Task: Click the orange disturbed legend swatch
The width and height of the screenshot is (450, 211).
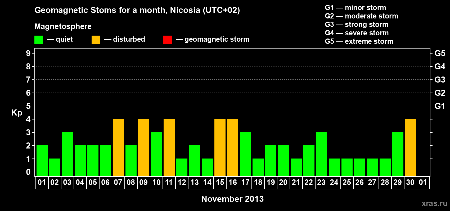Action: point(96,40)
